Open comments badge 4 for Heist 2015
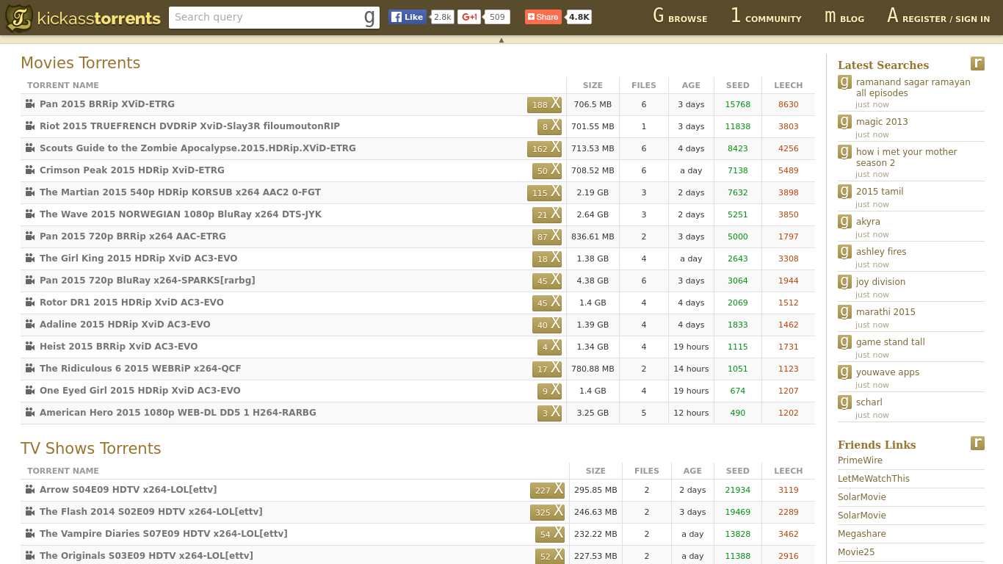Image resolution: width=1003 pixels, height=564 pixels. pos(549,347)
